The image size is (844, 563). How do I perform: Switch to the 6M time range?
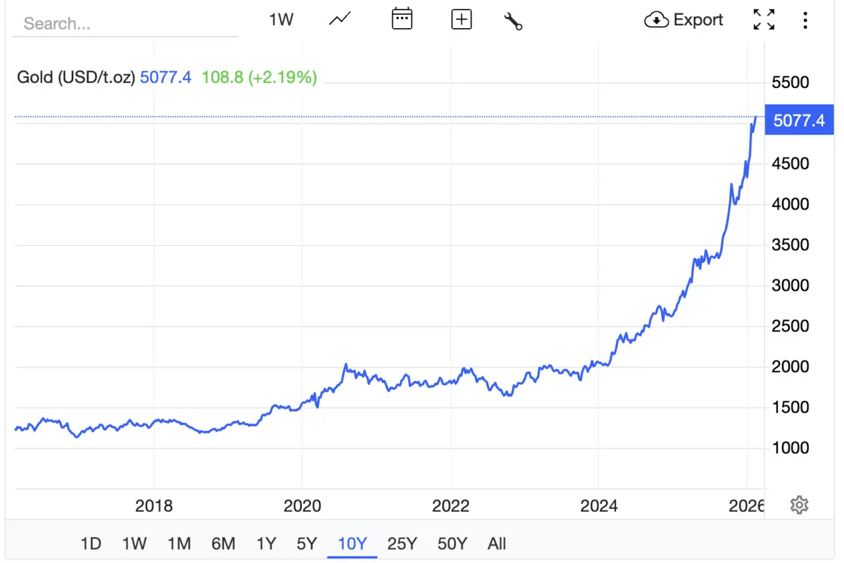[223, 543]
